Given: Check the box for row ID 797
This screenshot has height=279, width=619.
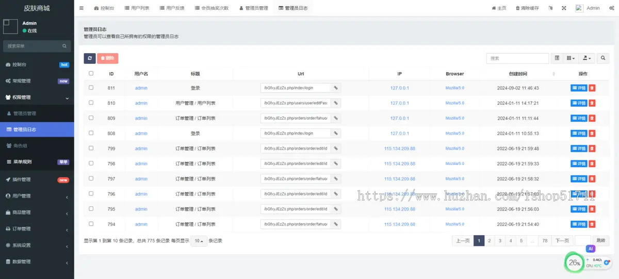Looking at the screenshot, I should [91, 178].
